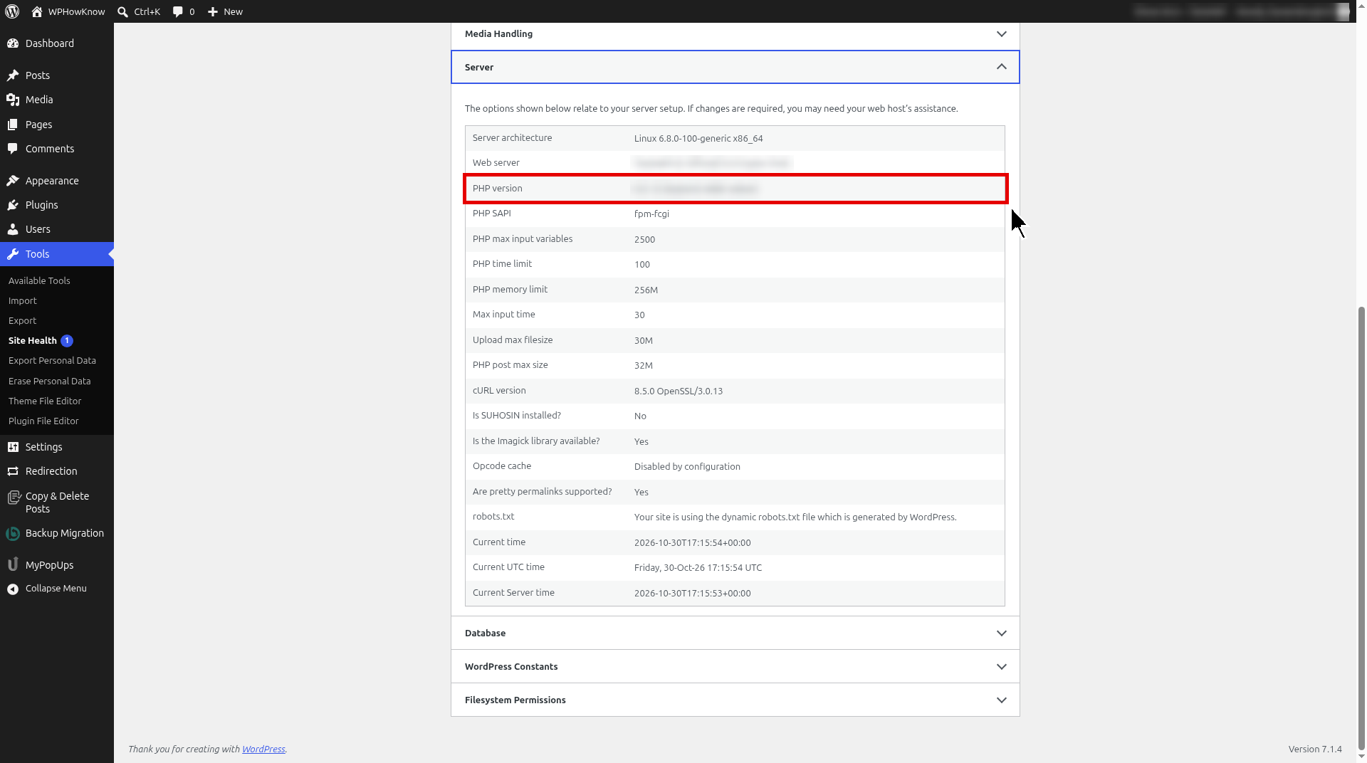Expand the WordPress Constants section

pyautogui.click(x=735, y=666)
